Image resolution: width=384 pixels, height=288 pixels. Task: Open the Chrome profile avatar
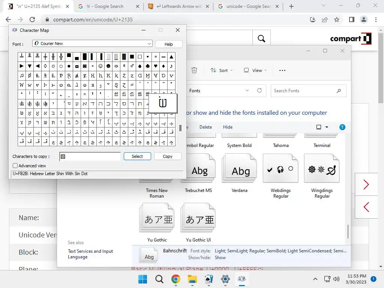(x=364, y=19)
